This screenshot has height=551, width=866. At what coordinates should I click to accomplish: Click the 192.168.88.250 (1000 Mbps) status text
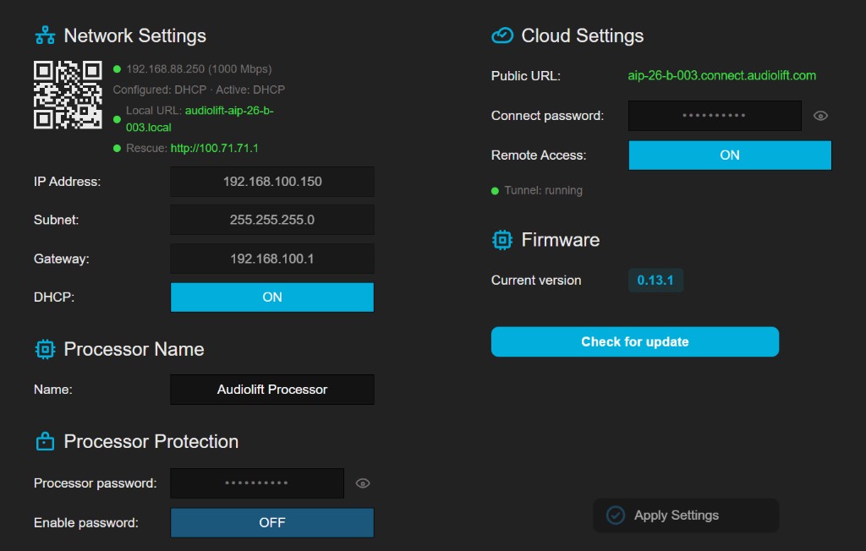(199, 69)
